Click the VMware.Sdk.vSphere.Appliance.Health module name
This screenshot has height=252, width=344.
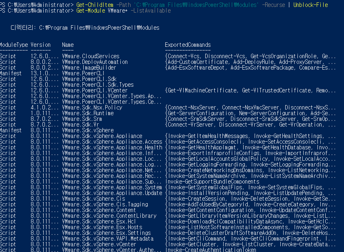click(112, 147)
